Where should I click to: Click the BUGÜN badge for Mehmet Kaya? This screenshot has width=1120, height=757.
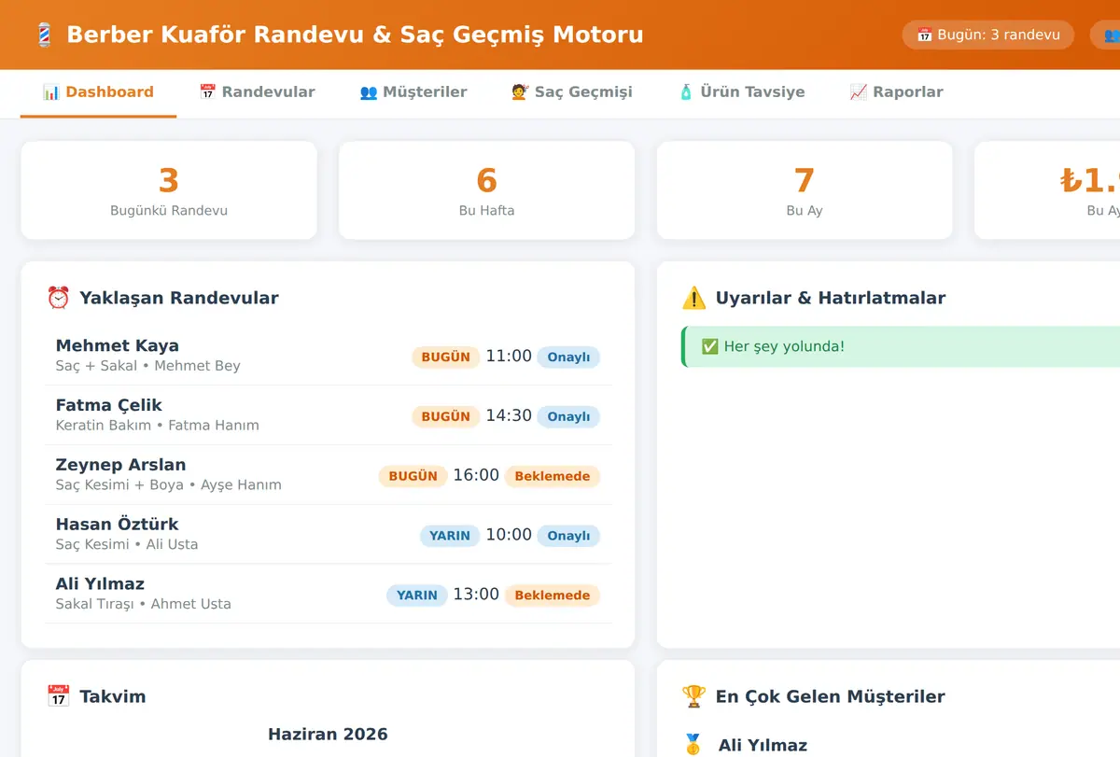click(446, 357)
